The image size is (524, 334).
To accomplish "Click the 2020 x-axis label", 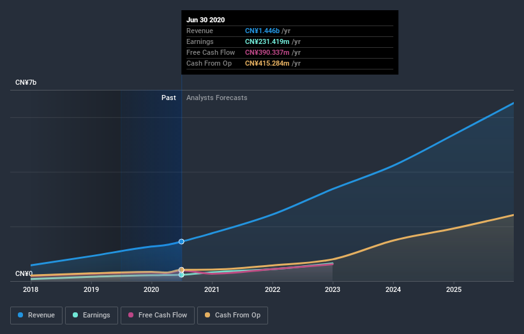I will pos(151,289).
